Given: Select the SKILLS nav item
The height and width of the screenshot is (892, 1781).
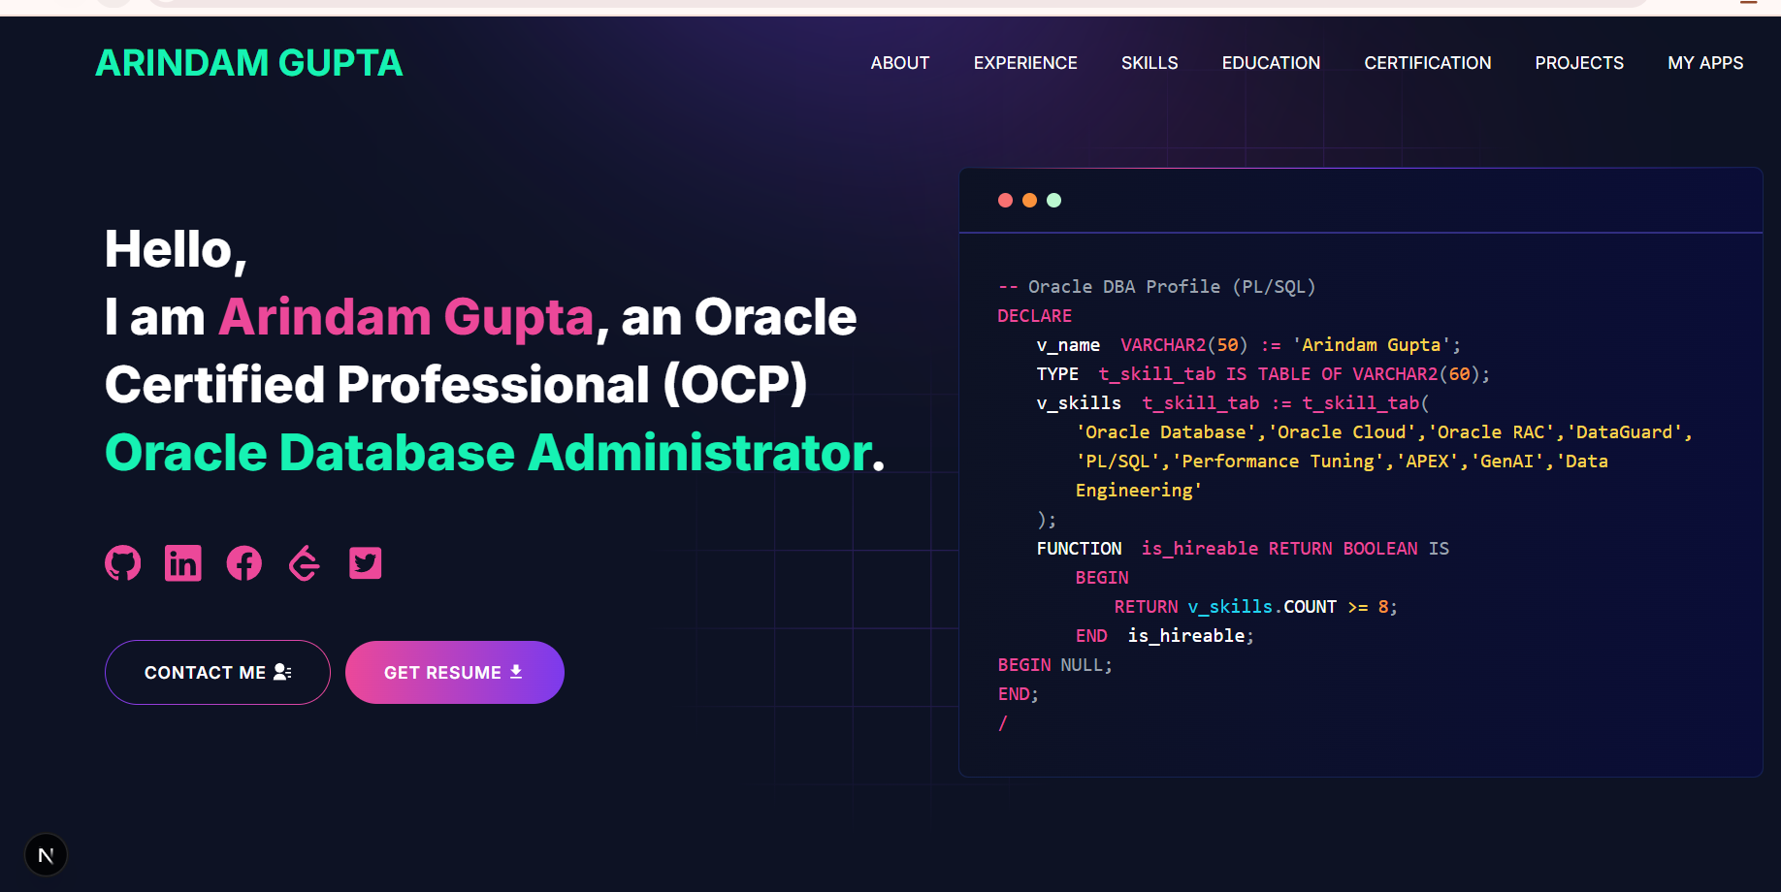Looking at the screenshot, I should (x=1150, y=62).
